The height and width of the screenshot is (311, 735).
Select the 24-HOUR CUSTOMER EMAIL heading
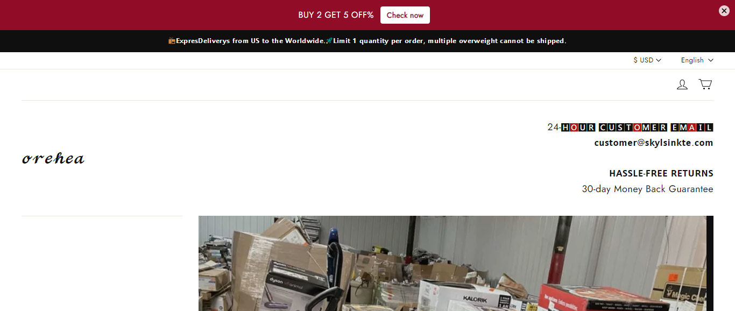(630, 128)
